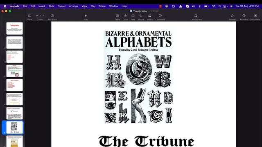Open the Window menu
Screen dimensions: 262x147
point(113,6)
